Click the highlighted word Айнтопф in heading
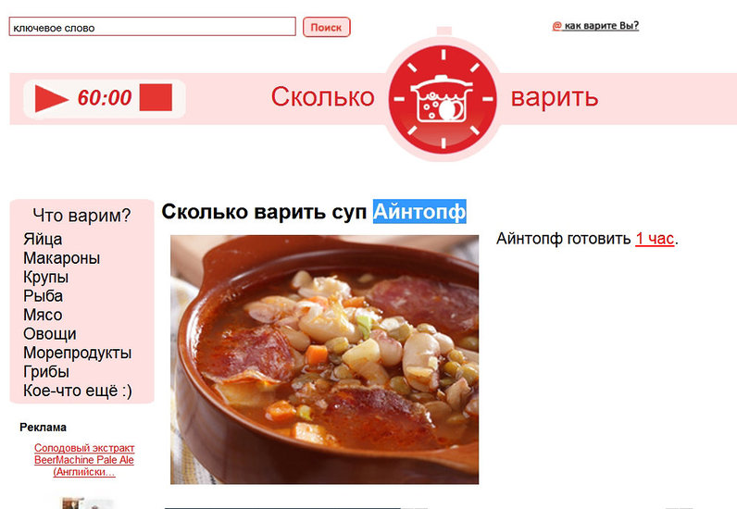 419,212
